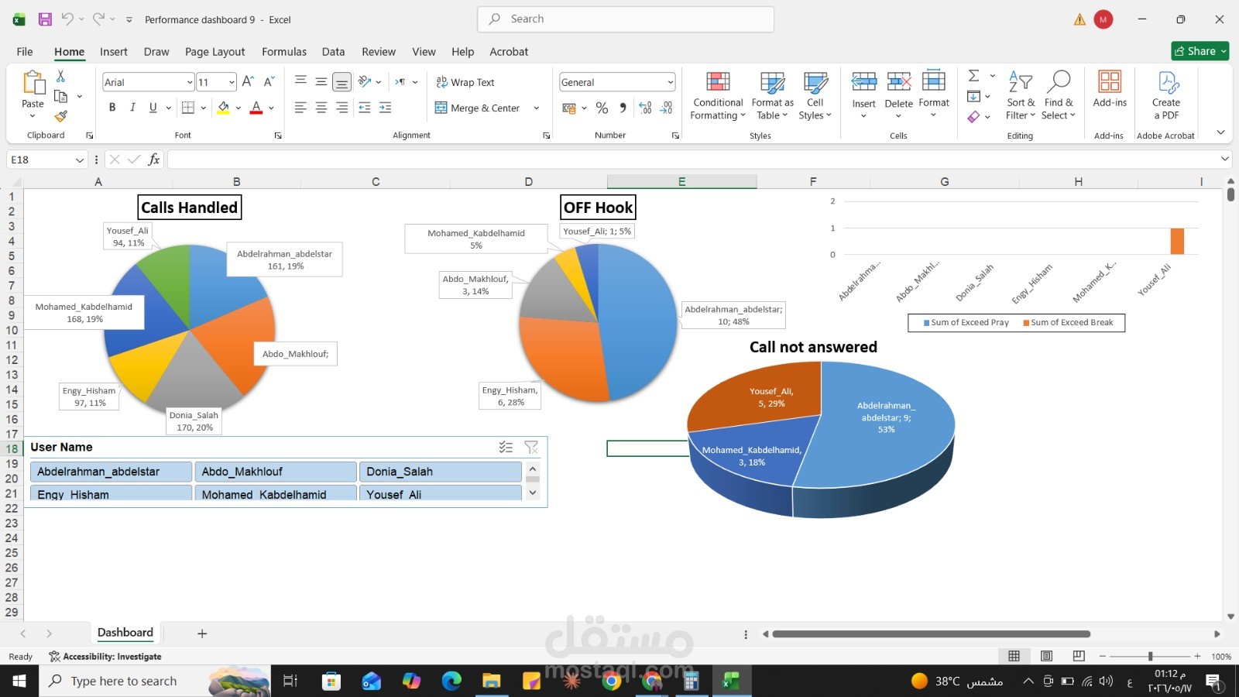Click the Font Color red swatch
Image resolution: width=1239 pixels, height=697 pixels.
pos(256,108)
